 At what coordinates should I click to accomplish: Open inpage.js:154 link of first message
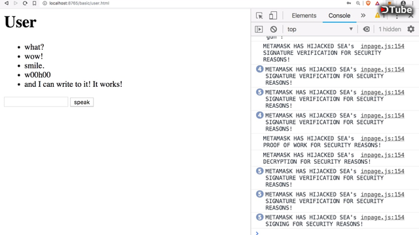pyautogui.click(x=382, y=46)
